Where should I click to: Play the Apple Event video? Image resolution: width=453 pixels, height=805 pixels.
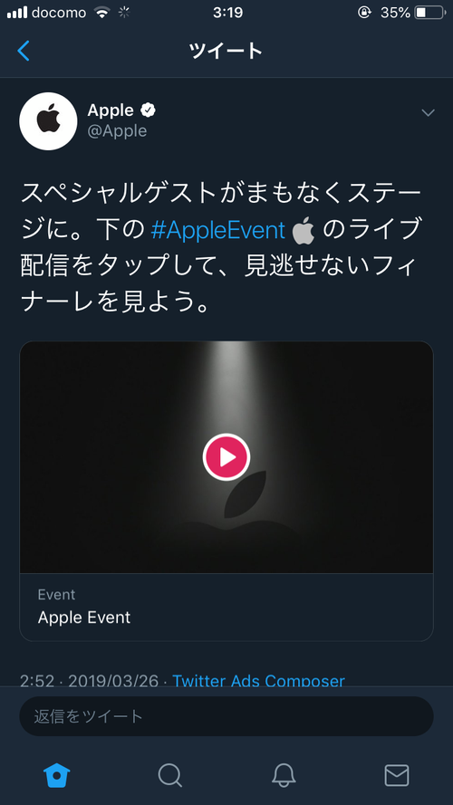[226, 457]
